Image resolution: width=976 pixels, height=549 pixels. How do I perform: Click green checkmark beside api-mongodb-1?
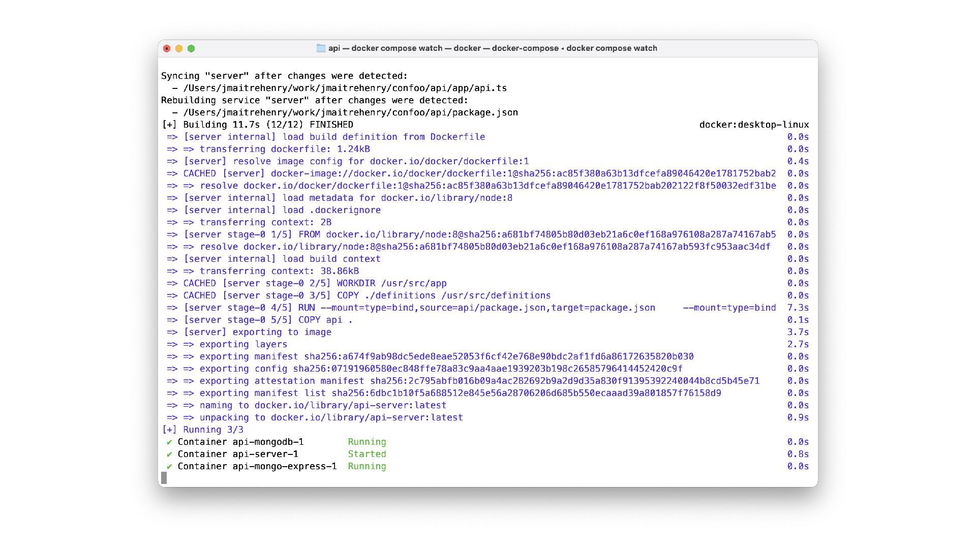[x=169, y=442]
